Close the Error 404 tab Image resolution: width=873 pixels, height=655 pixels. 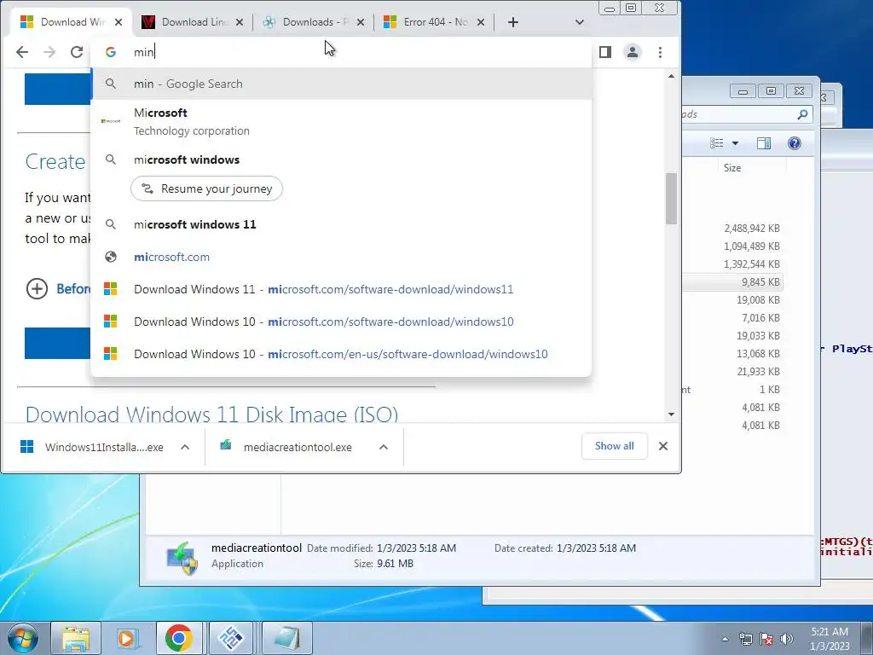click(x=481, y=22)
